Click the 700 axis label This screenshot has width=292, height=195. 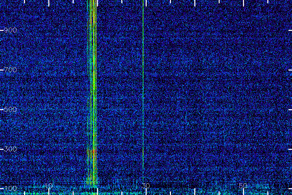pyautogui.click(x=10, y=70)
